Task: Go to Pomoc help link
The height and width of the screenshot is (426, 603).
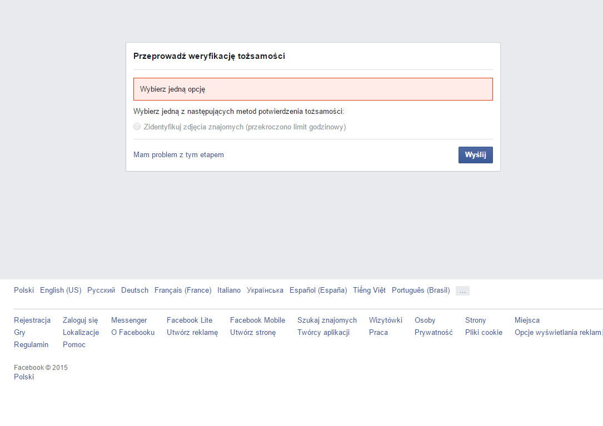Action: tap(74, 345)
